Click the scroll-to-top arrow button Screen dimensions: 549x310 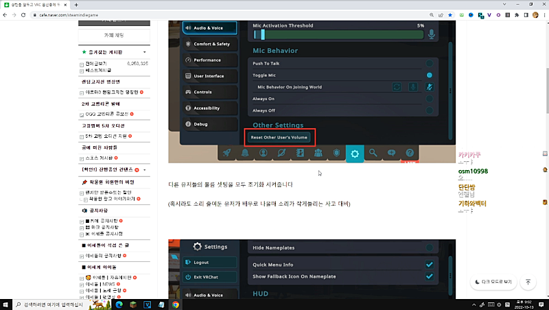528,282
